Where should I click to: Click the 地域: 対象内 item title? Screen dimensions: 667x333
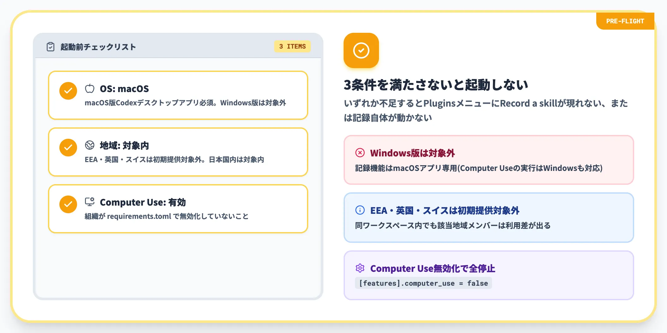(124, 146)
